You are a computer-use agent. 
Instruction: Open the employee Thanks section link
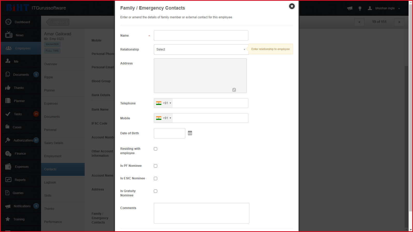click(x=63, y=209)
